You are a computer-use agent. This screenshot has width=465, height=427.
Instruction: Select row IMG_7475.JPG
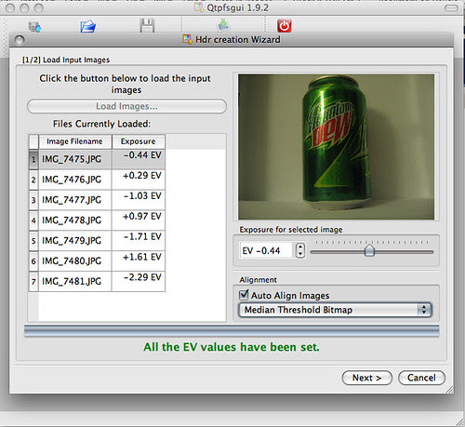click(74, 159)
